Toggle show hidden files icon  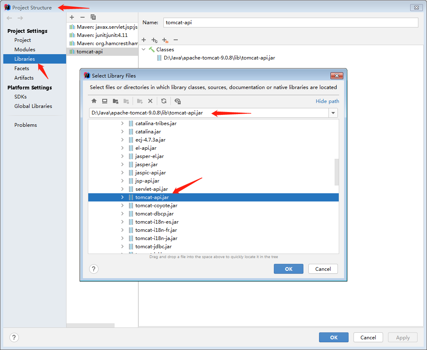[x=177, y=101]
